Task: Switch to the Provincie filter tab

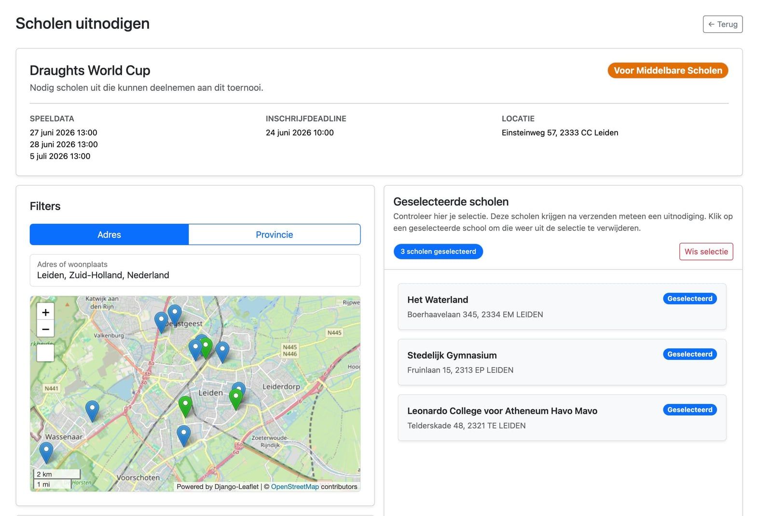Action: click(x=275, y=235)
